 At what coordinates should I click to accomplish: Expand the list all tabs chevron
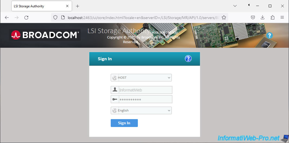(235, 6)
